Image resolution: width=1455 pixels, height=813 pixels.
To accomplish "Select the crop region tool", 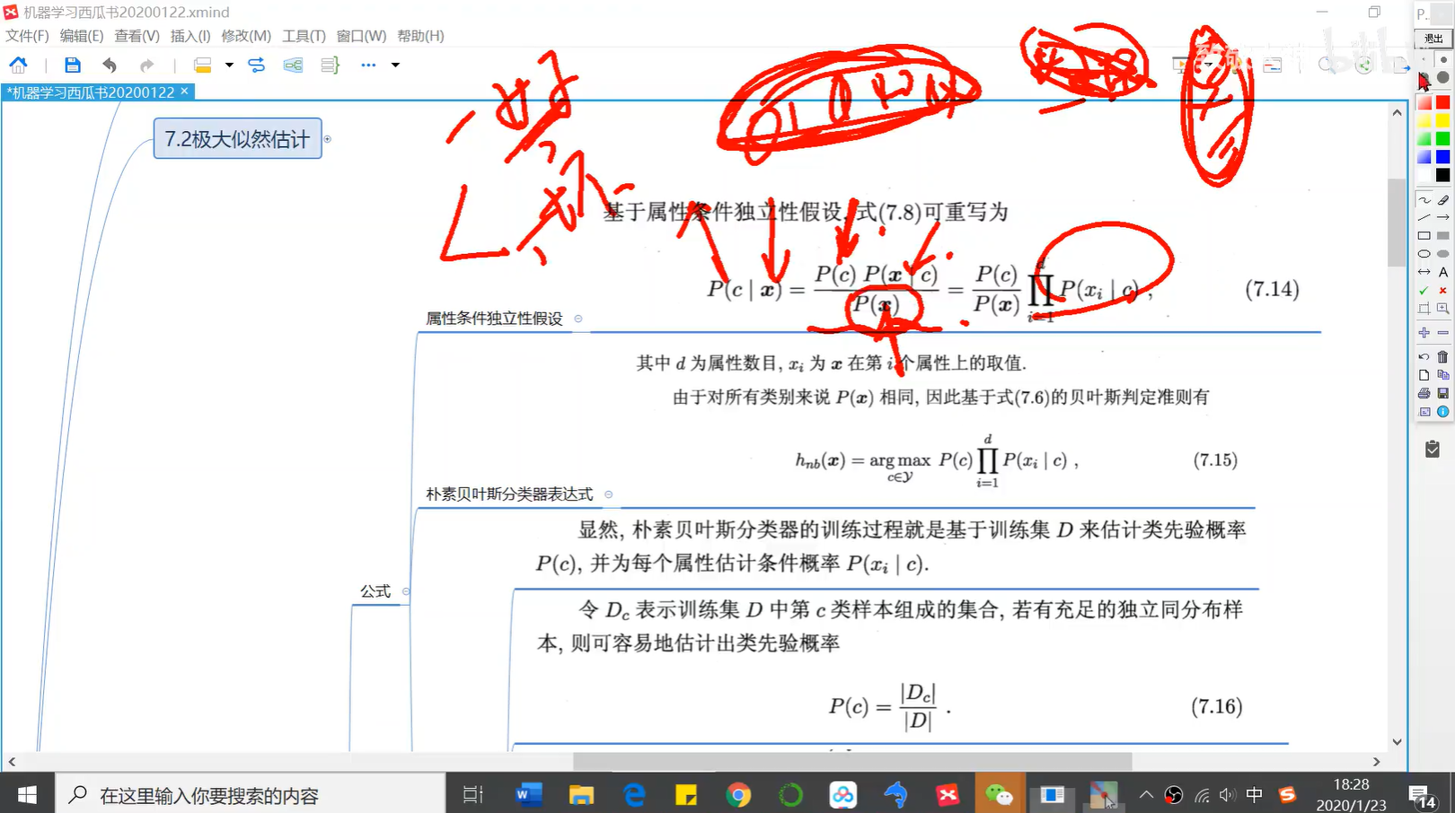I will 1424,309.
